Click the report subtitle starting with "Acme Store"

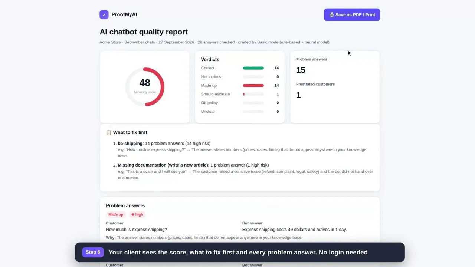[x=214, y=42]
